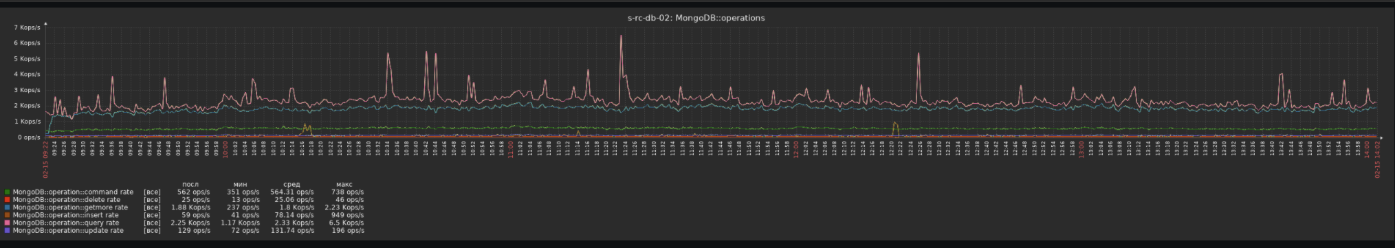Click the pink query rate legend swatch
This screenshot has width=1395, height=248.
pyautogui.click(x=7, y=223)
